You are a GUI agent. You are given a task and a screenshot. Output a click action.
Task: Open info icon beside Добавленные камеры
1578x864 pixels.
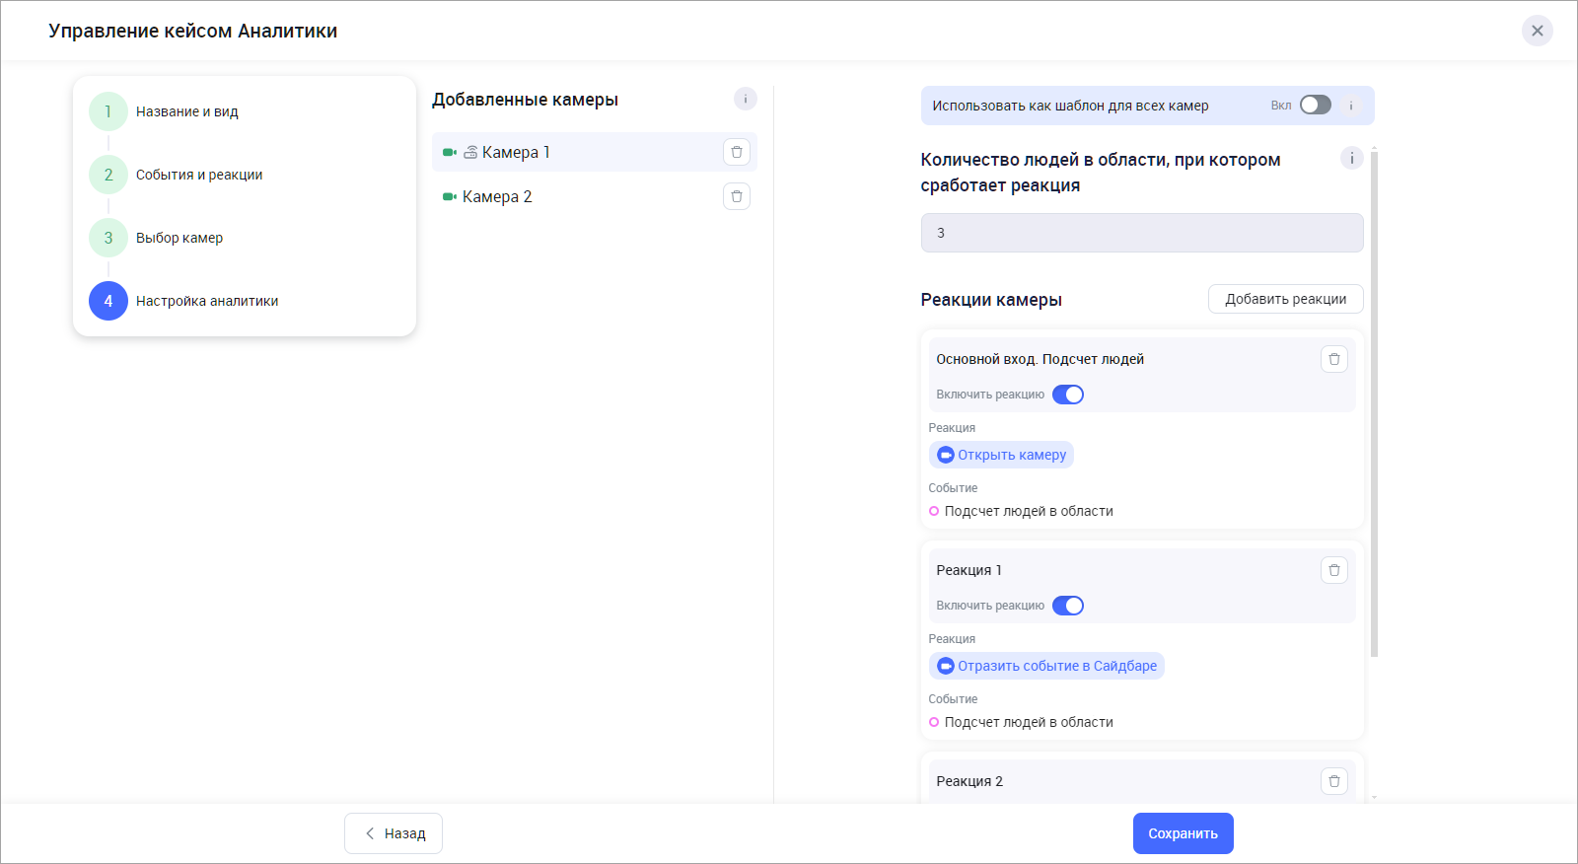[746, 99]
